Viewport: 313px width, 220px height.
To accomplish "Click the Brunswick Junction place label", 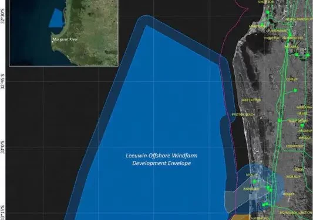I will [296, 212].
